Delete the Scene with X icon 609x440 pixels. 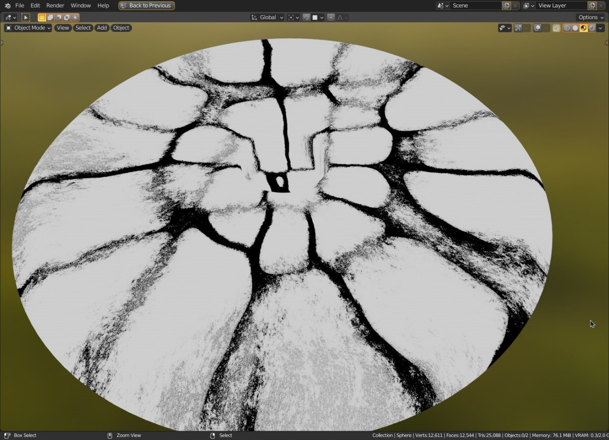[x=515, y=6]
